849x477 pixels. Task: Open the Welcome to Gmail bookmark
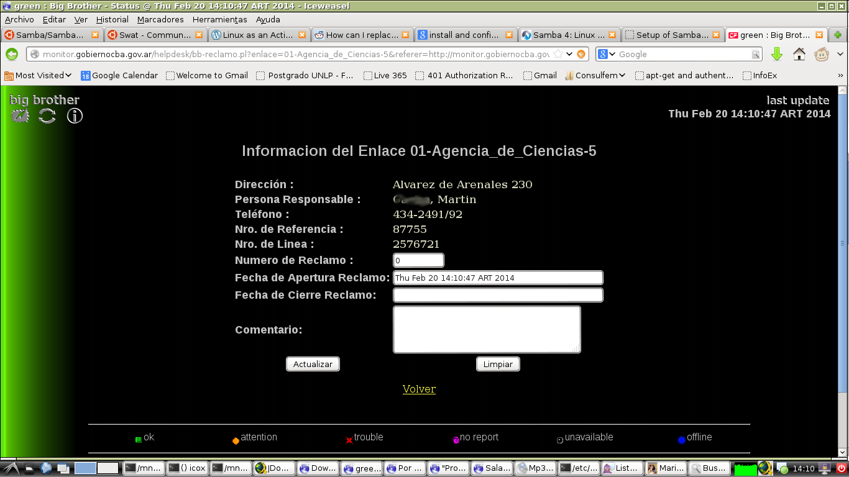206,76
